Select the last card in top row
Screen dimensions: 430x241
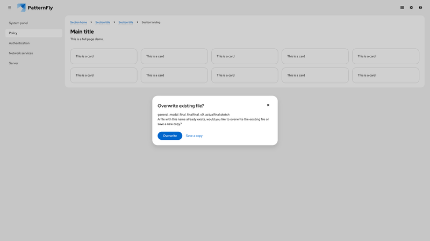click(x=385, y=56)
